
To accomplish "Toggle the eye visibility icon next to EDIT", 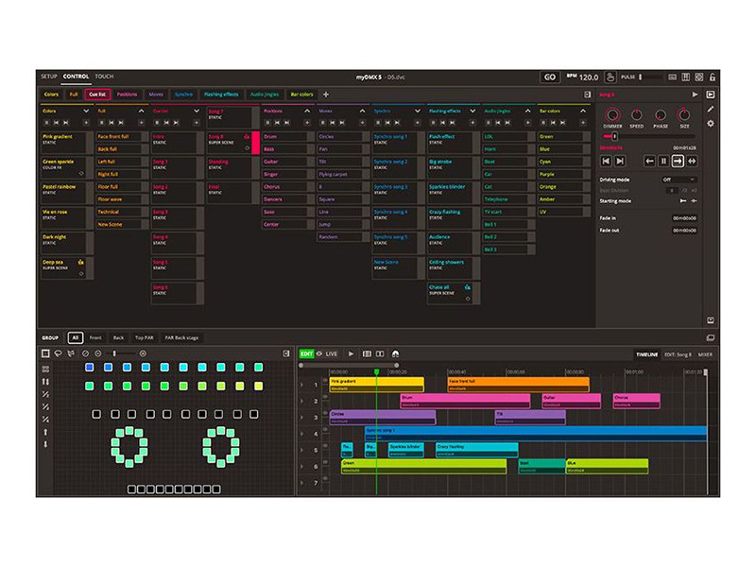I will 319,353.
